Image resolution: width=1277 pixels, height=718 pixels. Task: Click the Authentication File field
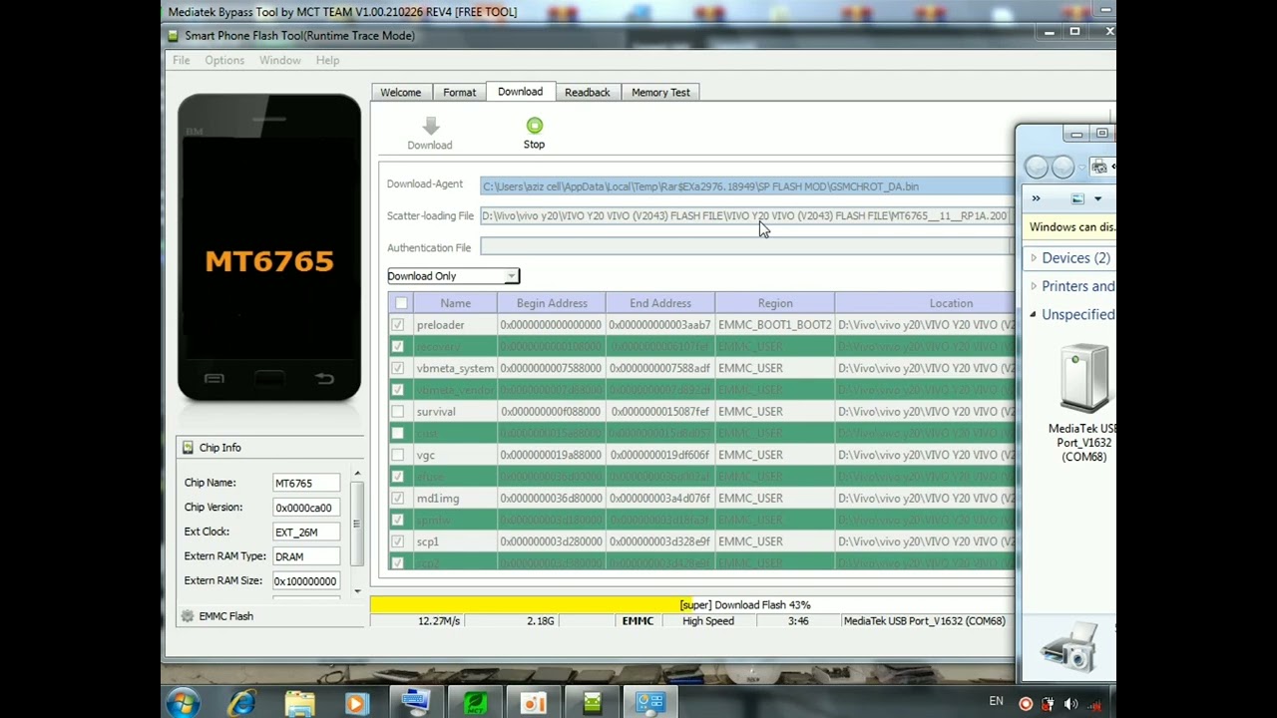tap(746, 247)
